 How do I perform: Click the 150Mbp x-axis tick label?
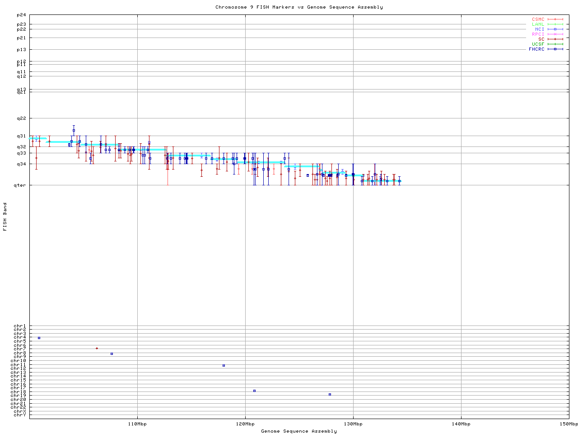[569, 424]
